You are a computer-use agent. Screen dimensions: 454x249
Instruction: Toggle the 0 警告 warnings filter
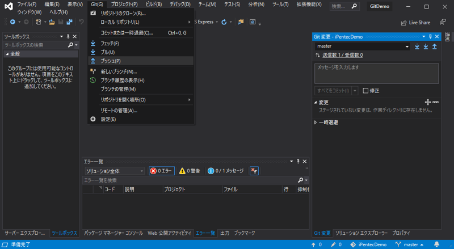[x=190, y=171]
